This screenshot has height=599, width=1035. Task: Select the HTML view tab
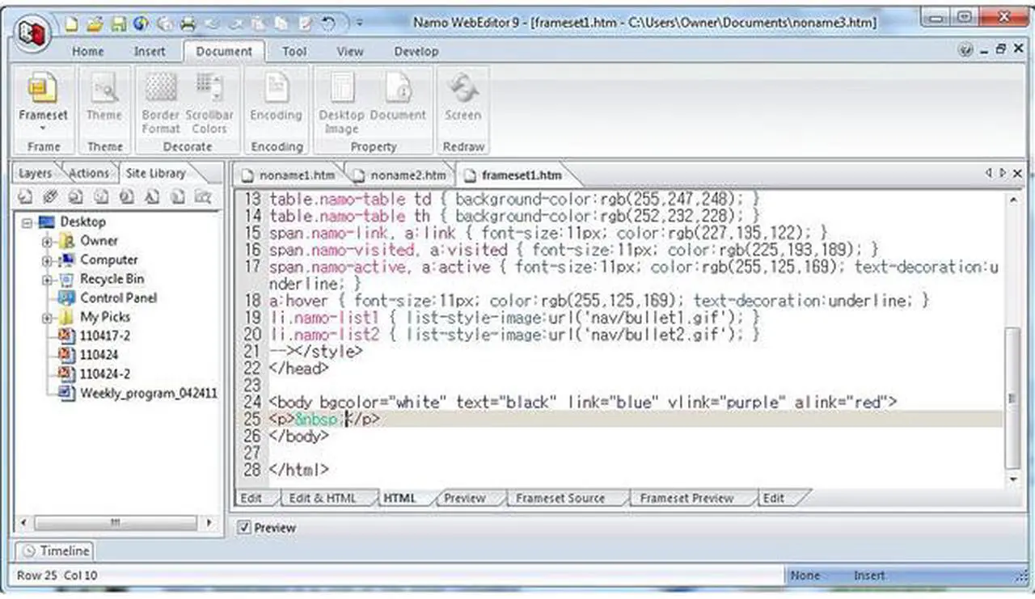click(x=399, y=498)
